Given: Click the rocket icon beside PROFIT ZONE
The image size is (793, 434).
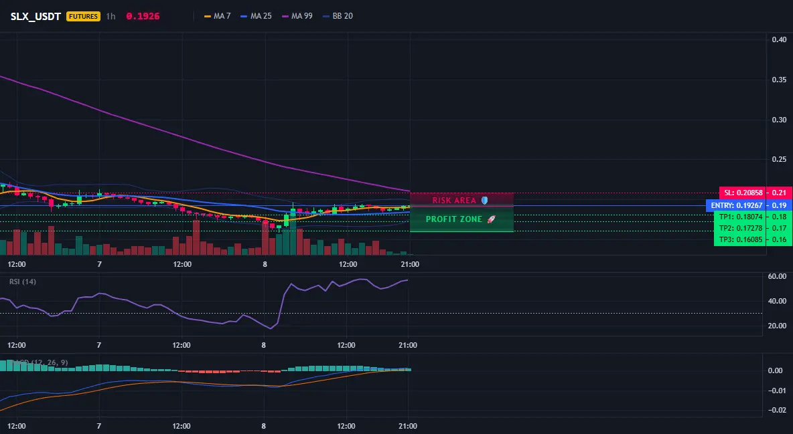Looking at the screenshot, I should tap(491, 219).
